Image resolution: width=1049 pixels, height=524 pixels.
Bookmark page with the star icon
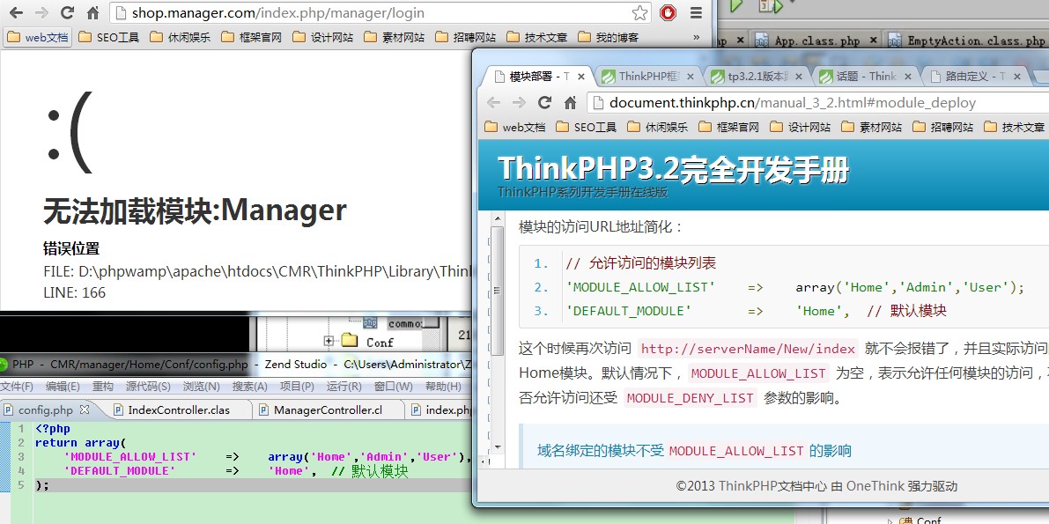(x=640, y=12)
